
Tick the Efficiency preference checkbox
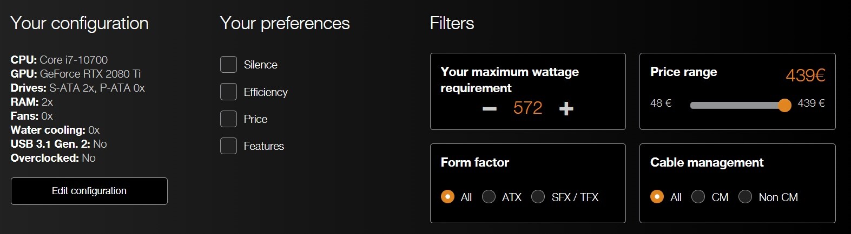pos(228,92)
